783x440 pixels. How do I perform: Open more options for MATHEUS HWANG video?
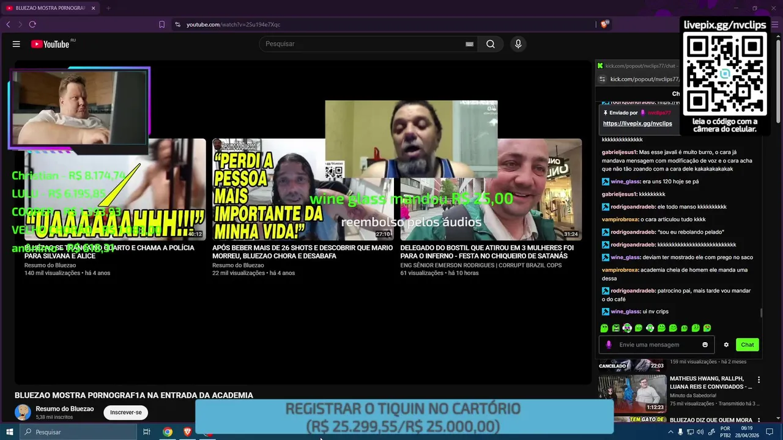click(759, 380)
